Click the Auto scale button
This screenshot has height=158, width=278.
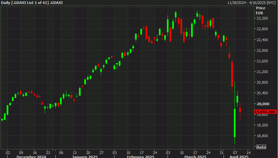[261, 147]
